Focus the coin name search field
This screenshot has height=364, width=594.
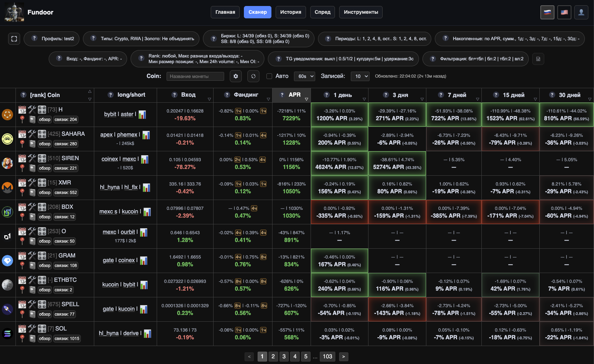[x=195, y=76]
